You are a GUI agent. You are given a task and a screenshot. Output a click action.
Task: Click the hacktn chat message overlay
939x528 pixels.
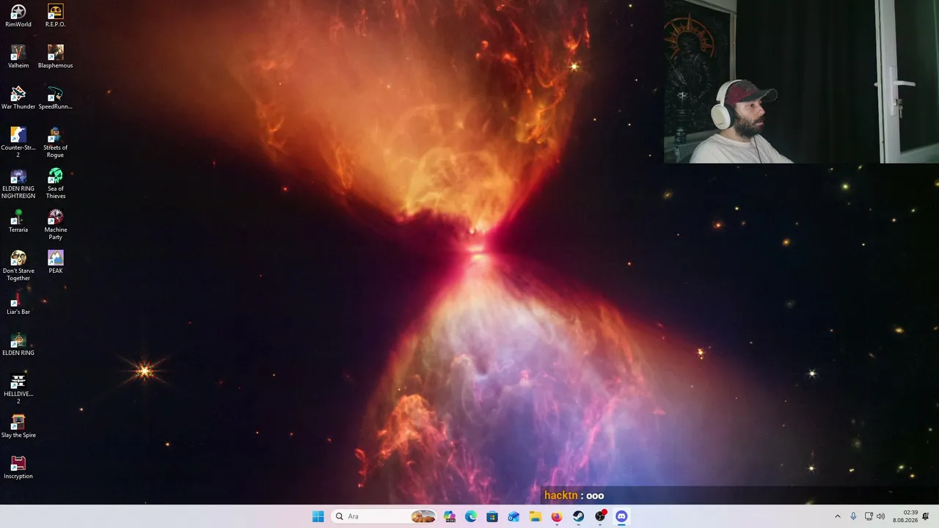pyautogui.click(x=574, y=496)
